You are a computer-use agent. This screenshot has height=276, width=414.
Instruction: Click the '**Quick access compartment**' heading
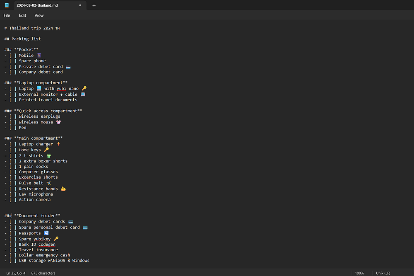[x=43, y=111]
